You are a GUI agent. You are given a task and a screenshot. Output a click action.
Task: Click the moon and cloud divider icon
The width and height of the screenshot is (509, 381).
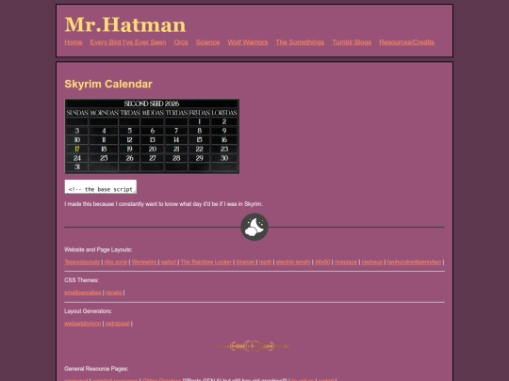coord(254,227)
